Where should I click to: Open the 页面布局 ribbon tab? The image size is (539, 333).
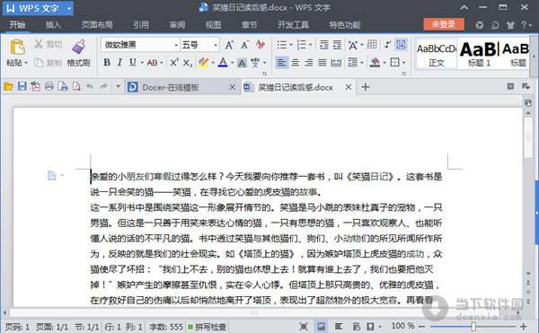point(97,25)
